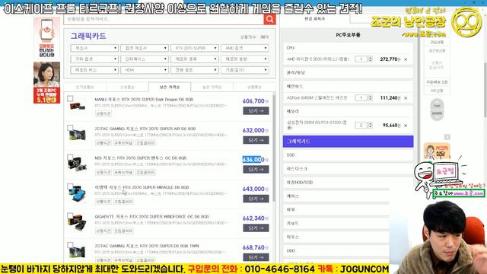This screenshot has width=487, height=274.
Task: Open the 제조사 manufacturer dropdown
Action: point(94,48)
